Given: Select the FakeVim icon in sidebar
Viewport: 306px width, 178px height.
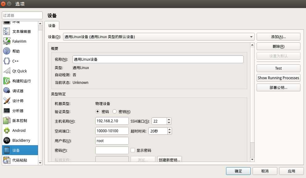Looking at the screenshot, I should (6, 41).
